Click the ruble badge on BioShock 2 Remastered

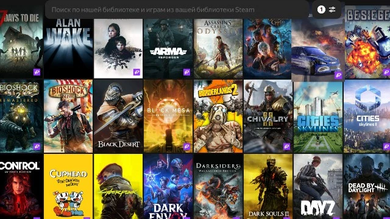point(37,147)
